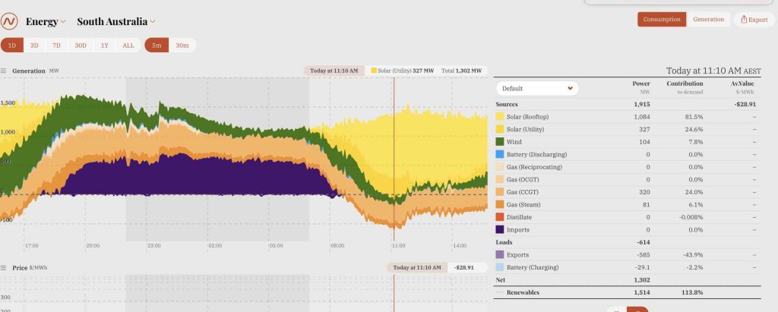
Task: Open the Price chart hamburger menu
Action: pos(4,269)
